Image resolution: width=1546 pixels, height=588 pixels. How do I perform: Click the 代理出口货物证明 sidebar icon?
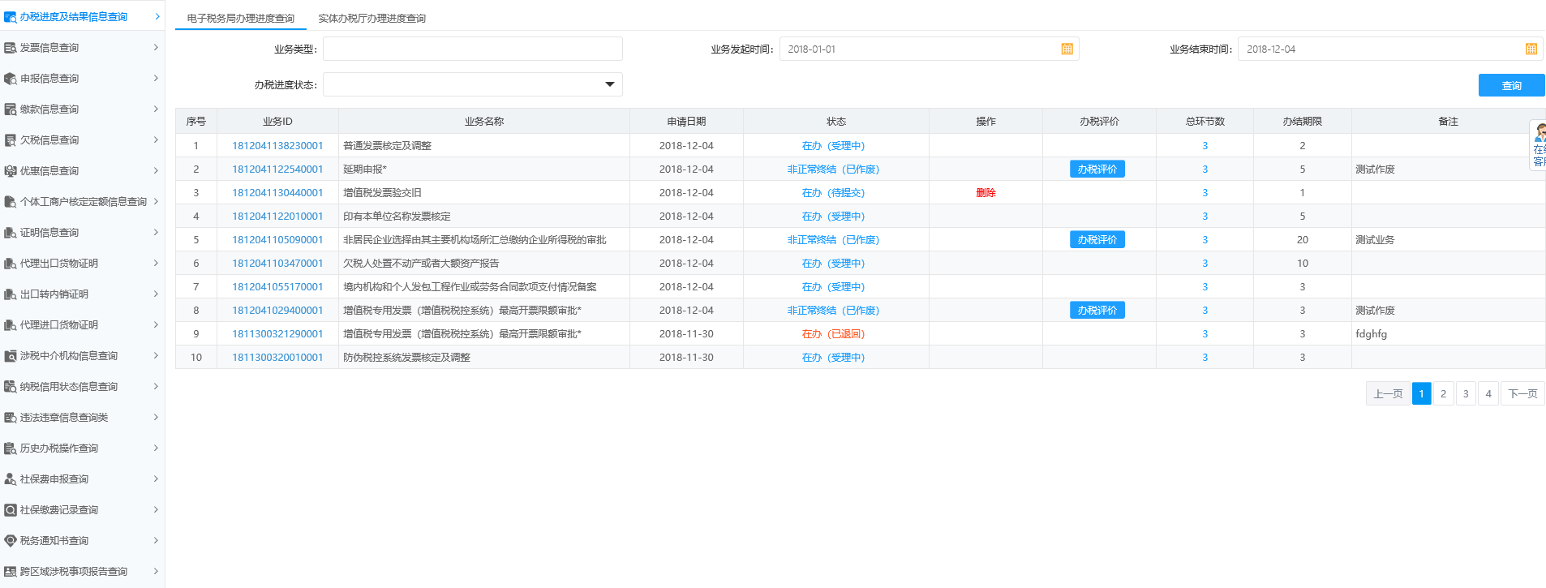coord(10,264)
